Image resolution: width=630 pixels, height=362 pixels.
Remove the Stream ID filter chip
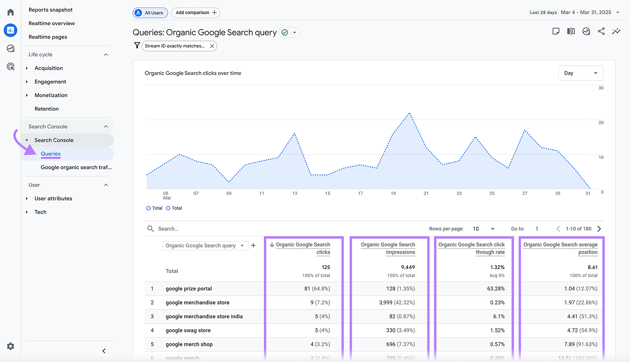point(212,46)
